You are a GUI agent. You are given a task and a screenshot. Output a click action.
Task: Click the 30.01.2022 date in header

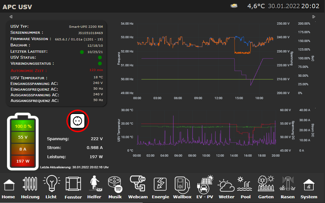(x=284, y=6)
